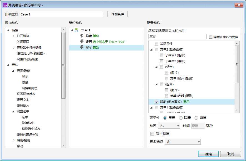Click the 添加条件 button

tap(117, 14)
